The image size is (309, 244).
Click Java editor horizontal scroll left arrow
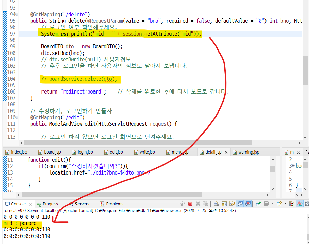click(21, 143)
